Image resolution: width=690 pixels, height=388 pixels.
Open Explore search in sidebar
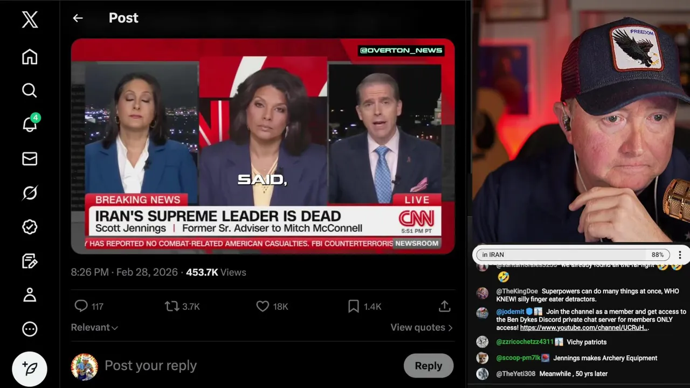click(30, 90)
